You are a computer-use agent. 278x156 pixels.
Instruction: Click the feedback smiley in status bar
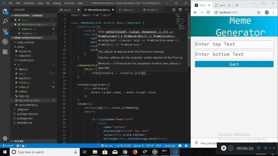coord(180,146)
